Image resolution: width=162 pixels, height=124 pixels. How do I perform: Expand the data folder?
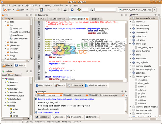(x=5, y=22)
